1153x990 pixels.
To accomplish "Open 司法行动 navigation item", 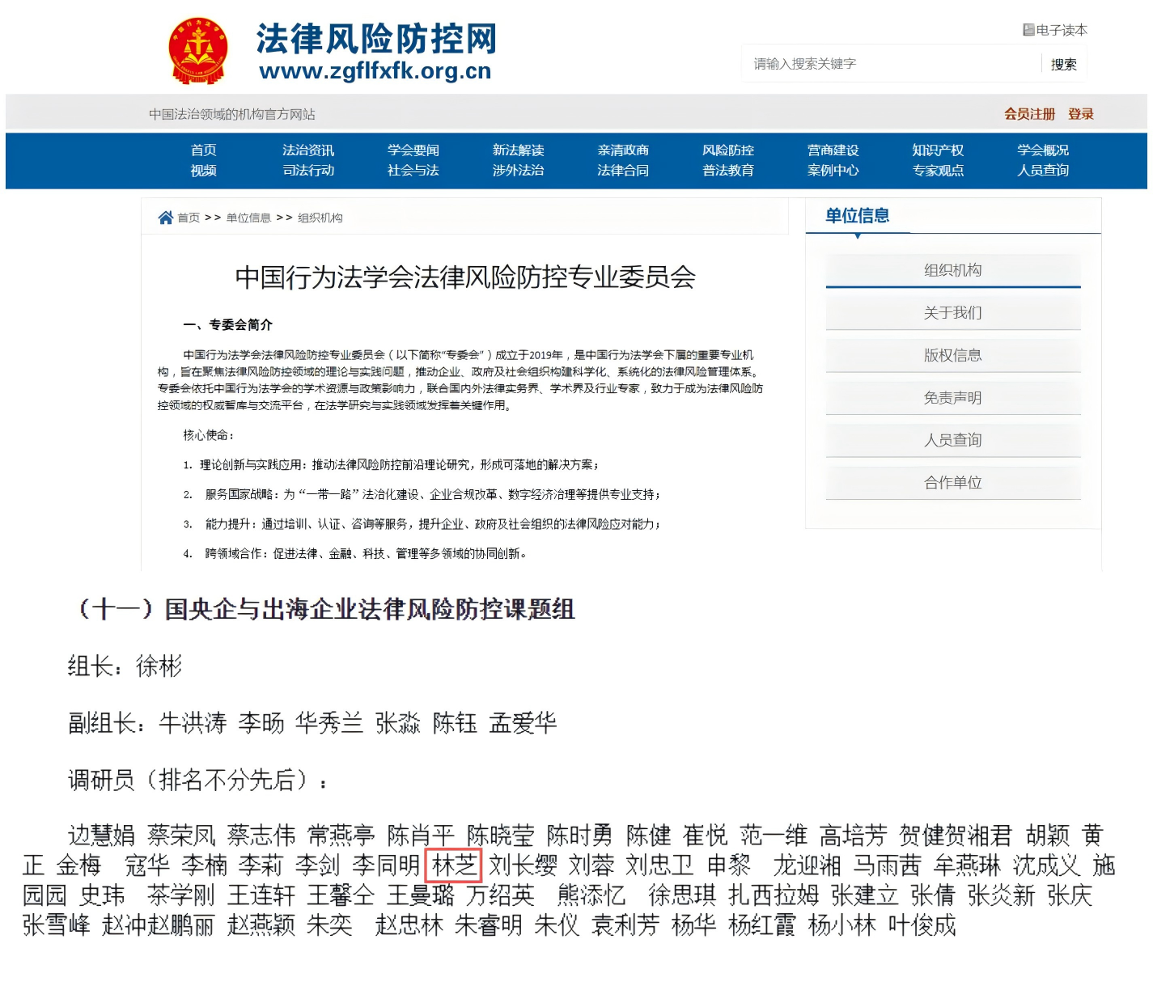I will pyautogui.click(x=308, y=171).
